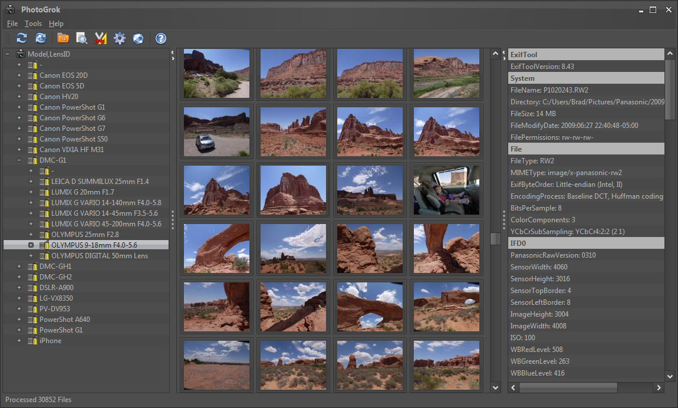Open settings via the gear icon

[x=120, y=38]
